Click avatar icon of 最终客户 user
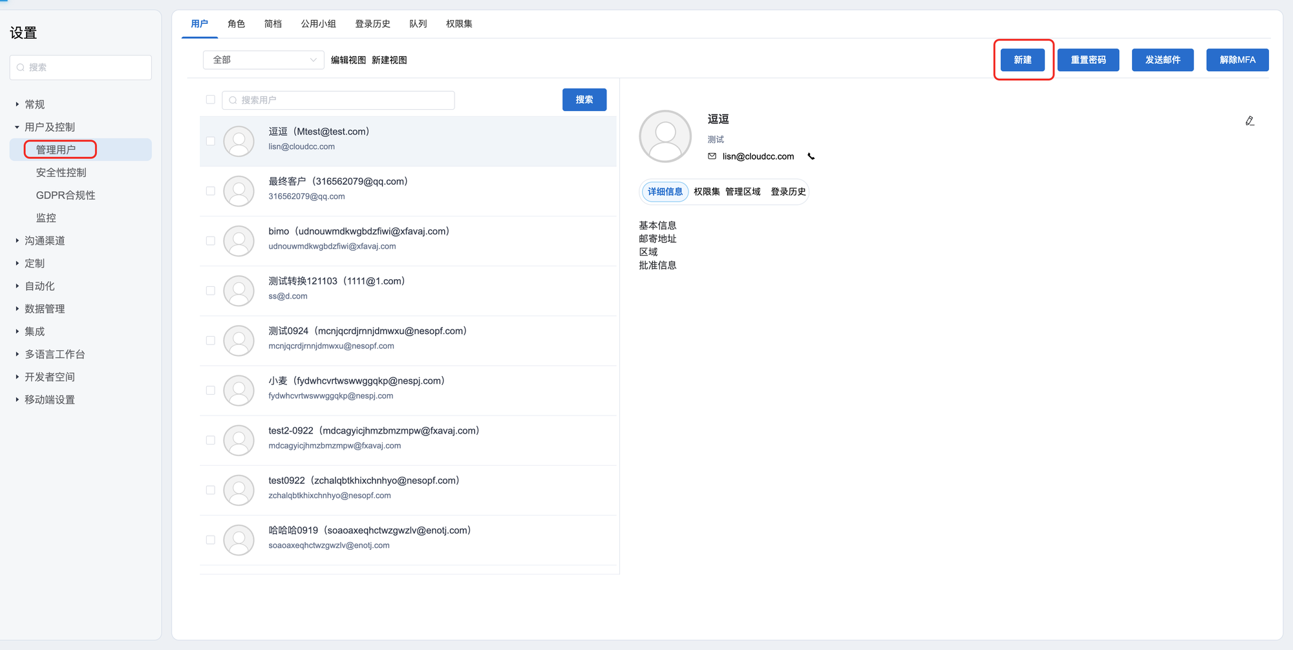 click(239, 191)
